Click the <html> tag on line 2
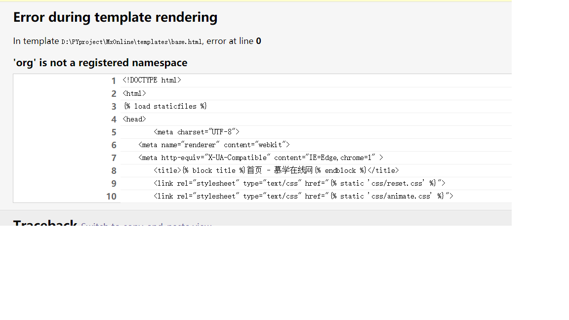This screenshot has height=320, width=569. point(134,93)
